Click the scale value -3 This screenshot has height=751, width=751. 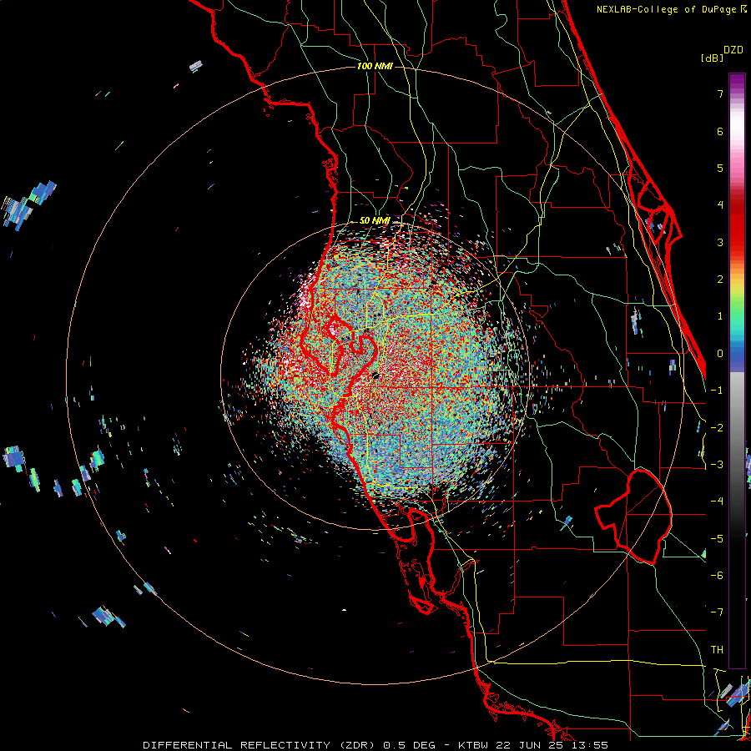click(x=717, y=465)
